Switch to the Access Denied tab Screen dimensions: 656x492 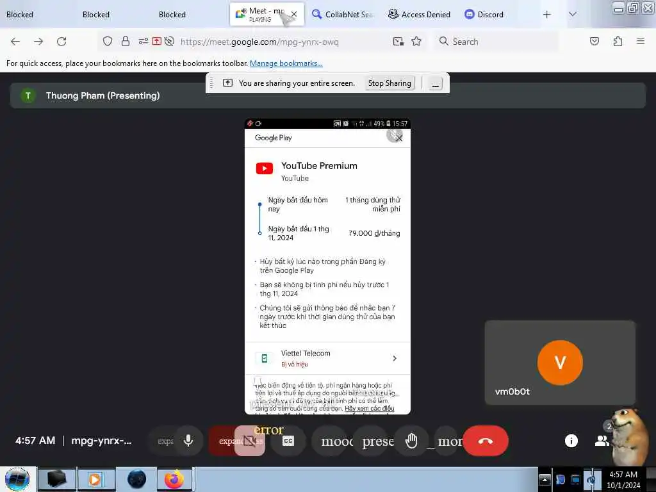[420, 15]
